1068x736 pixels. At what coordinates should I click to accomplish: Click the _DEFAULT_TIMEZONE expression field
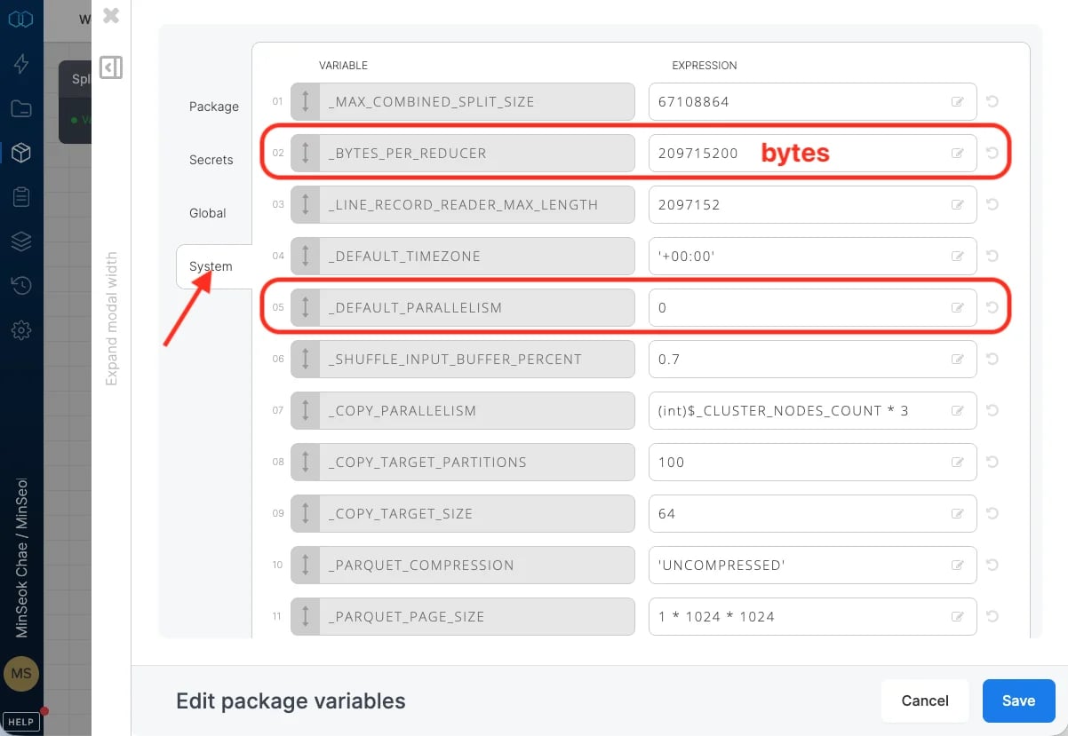pyautogui.click(x=812, y=257)
